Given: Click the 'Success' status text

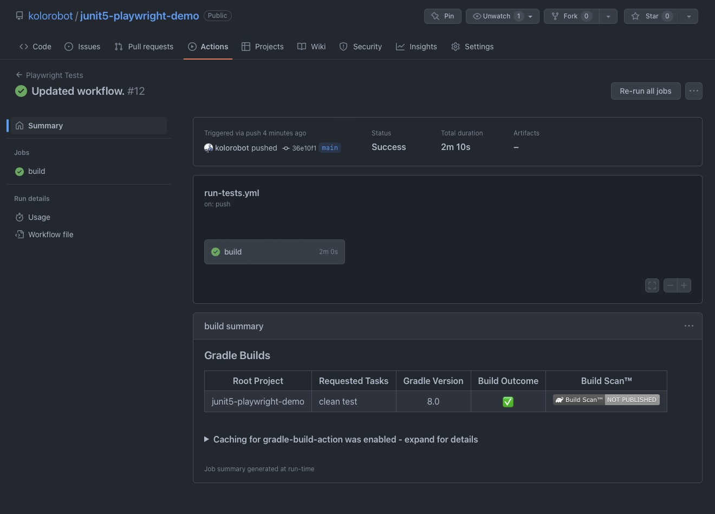Looking at the screenshot, I should click(389, 147).
